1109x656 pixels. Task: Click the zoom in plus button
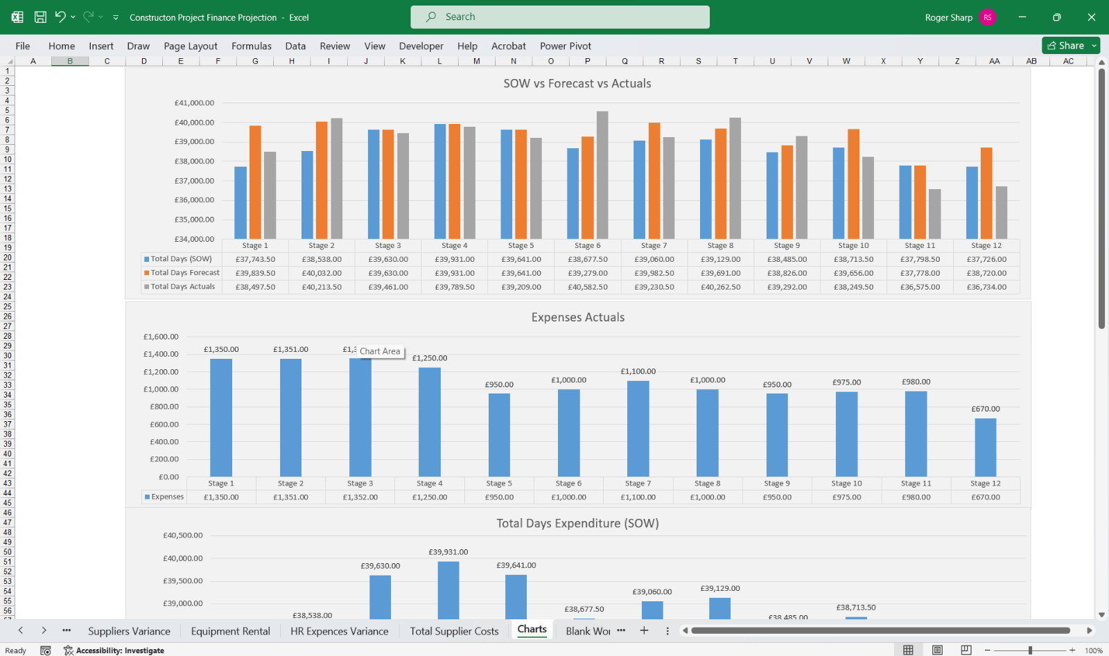(1072, 650)
